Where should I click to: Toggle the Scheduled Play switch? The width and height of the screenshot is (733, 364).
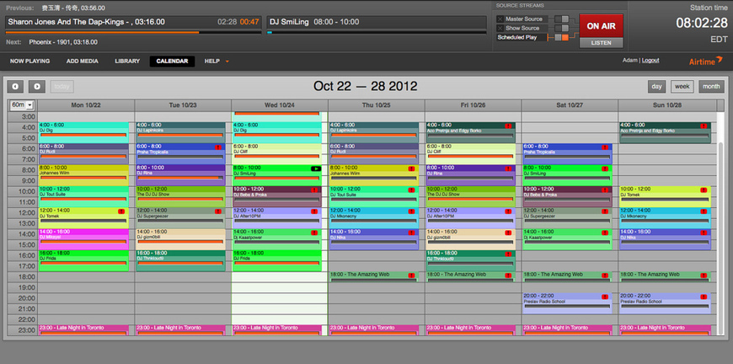564,38
